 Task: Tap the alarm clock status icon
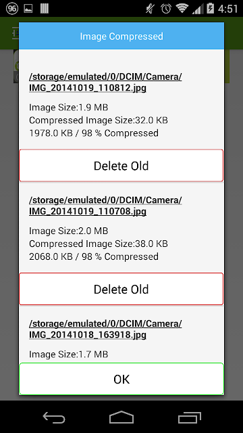click(166, 9)
